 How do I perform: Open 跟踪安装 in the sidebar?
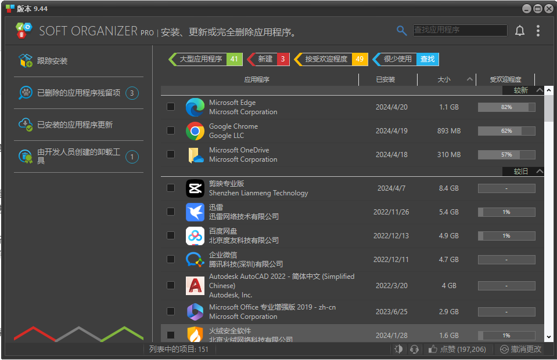click(78, 61)
